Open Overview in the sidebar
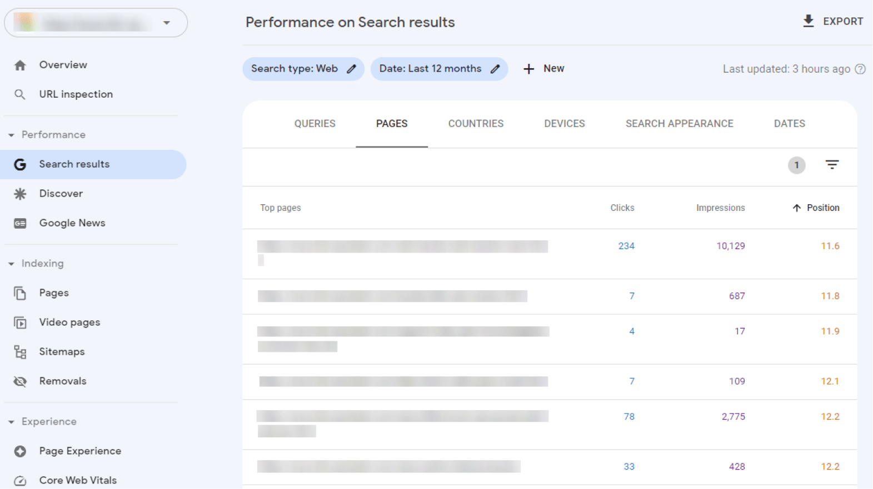Viewport: 873px width, 489px height. click(93, 65)
